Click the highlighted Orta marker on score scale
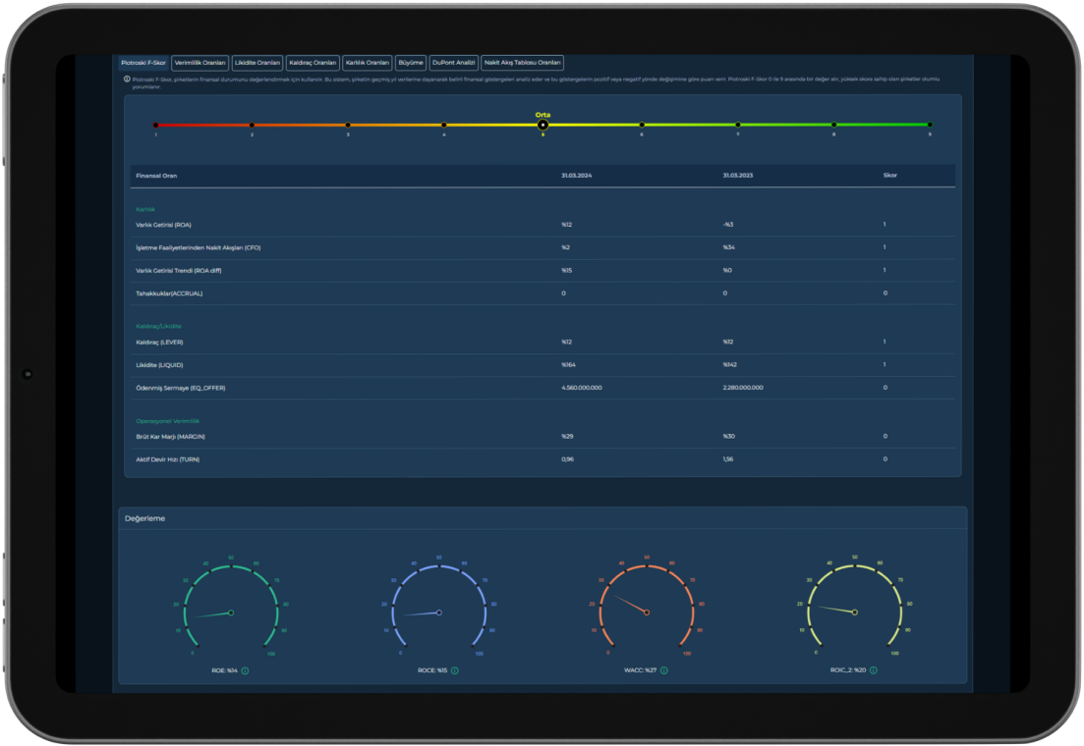The image size is (1084, 746). 542,125
